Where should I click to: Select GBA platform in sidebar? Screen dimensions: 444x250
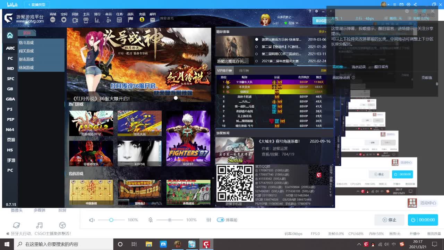10,99
